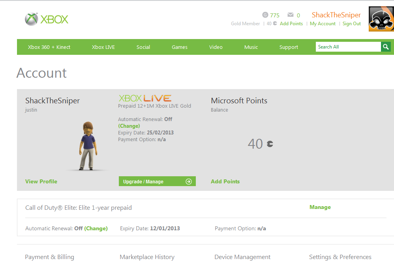This screenshot has height=263, width=394.
Task: Click the Xbox logo in header
Action: coord(47,19)
